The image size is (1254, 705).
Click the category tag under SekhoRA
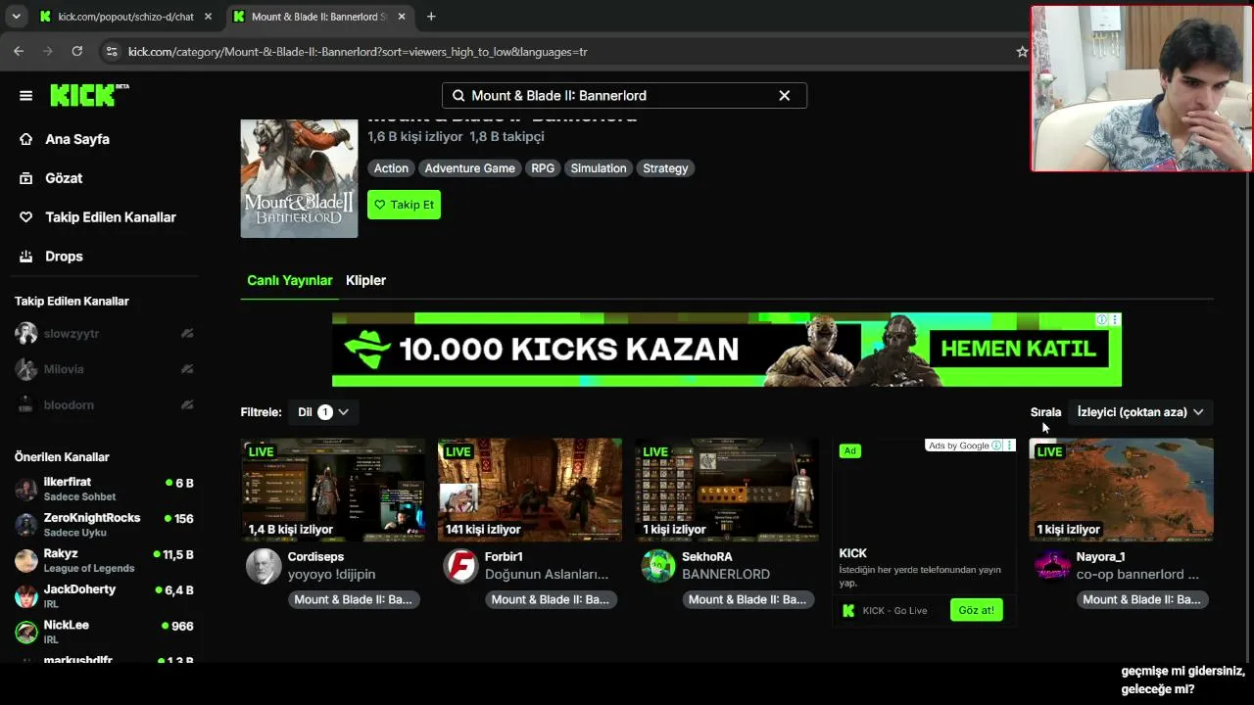(748, 599)
